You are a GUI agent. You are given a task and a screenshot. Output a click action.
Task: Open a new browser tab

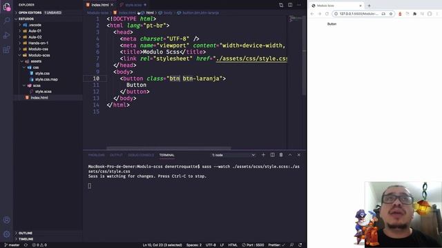[369, 6]
